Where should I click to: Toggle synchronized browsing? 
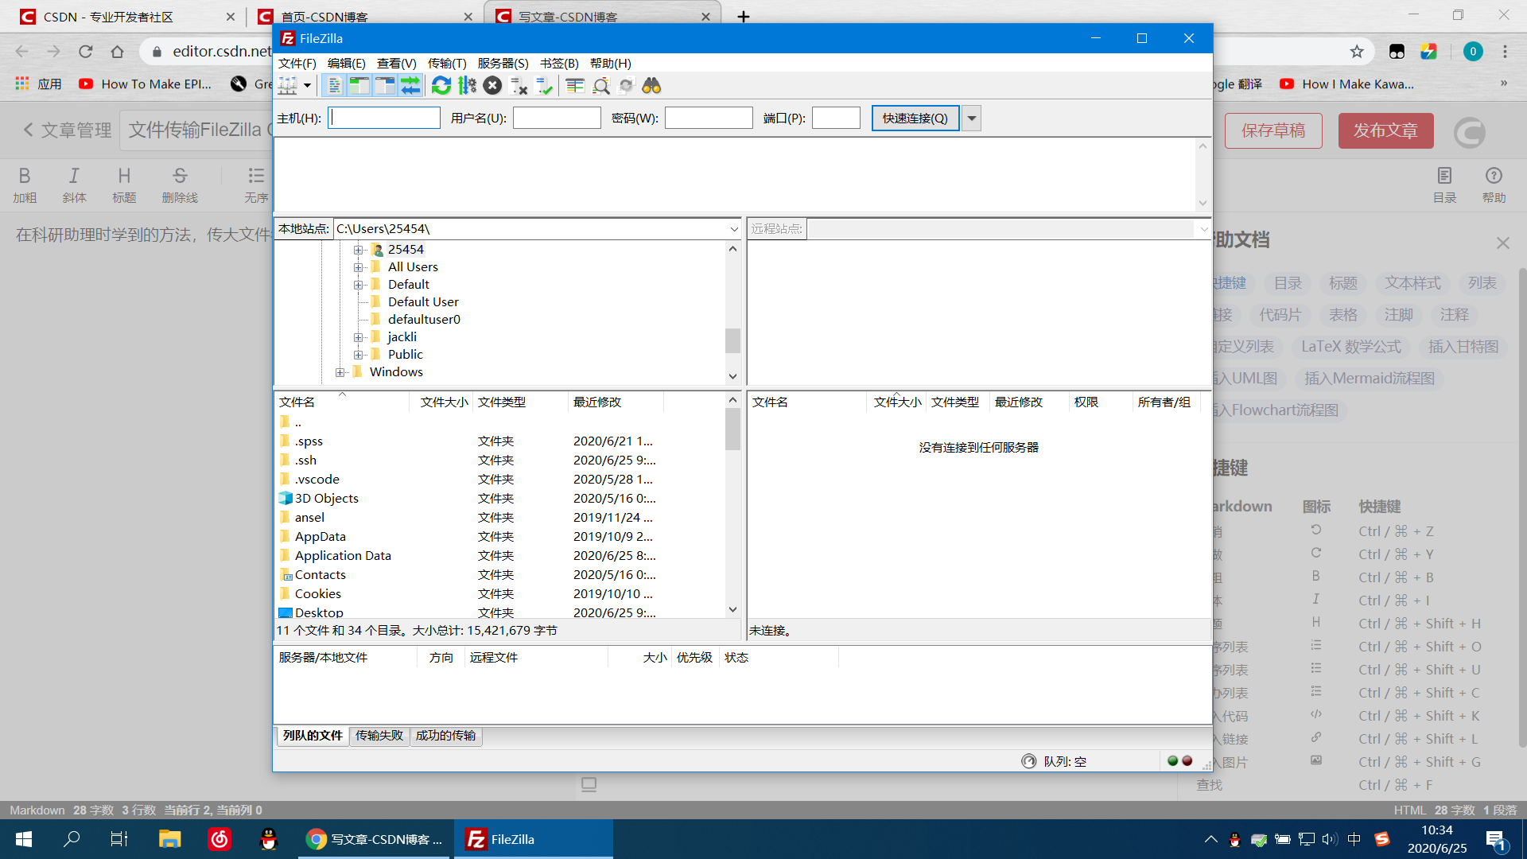[627, 86]
